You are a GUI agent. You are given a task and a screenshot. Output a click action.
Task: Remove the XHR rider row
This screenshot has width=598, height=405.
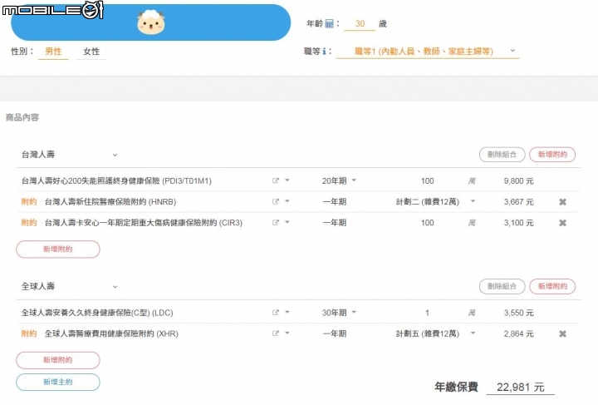tap(562, 334)
